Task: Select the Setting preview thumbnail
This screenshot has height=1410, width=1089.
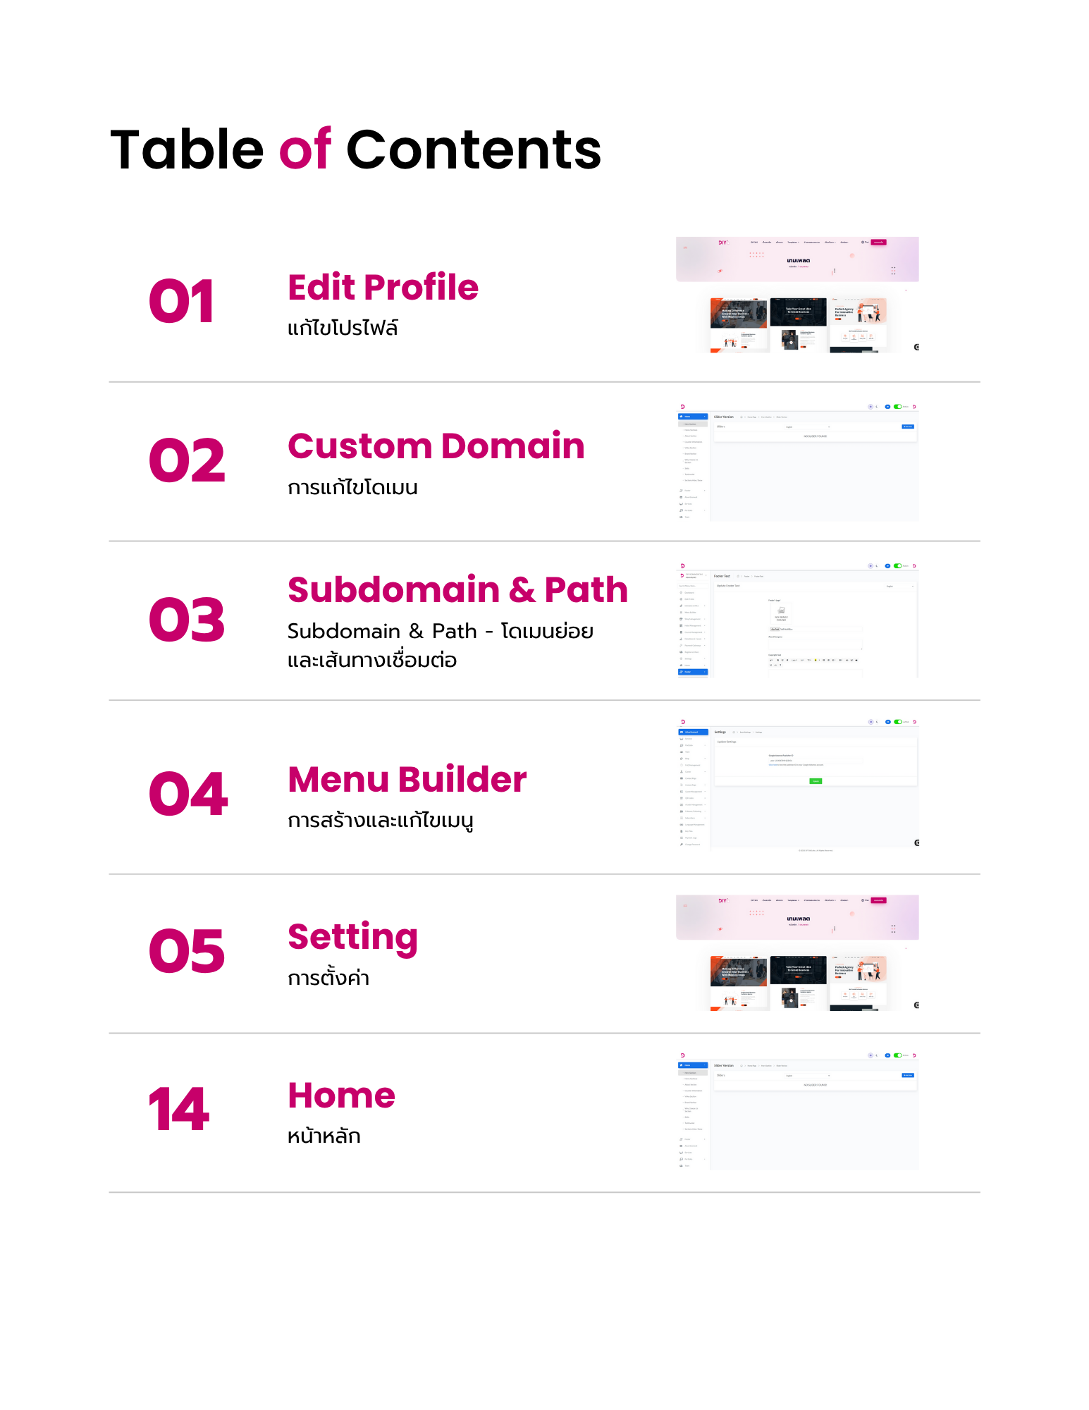Action: click(x=797, y=952)
